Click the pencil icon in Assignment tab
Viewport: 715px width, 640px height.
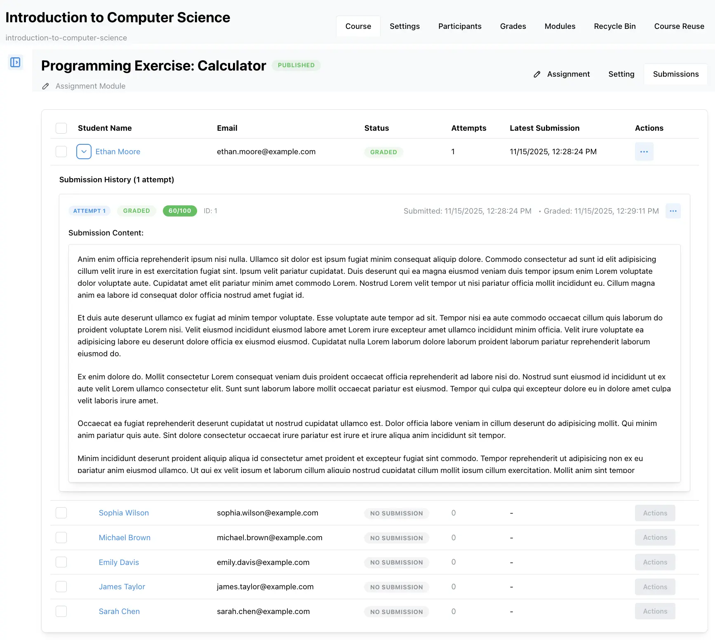537,74
